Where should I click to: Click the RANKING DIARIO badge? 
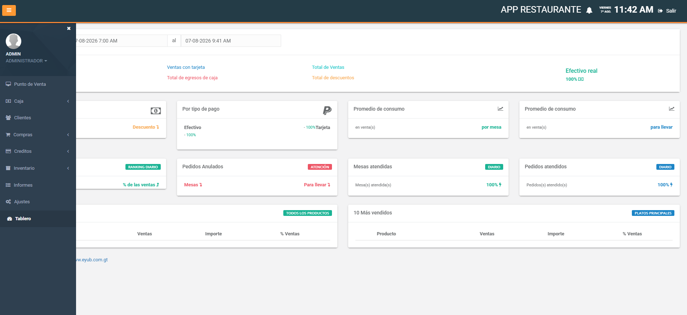(143, 167)
